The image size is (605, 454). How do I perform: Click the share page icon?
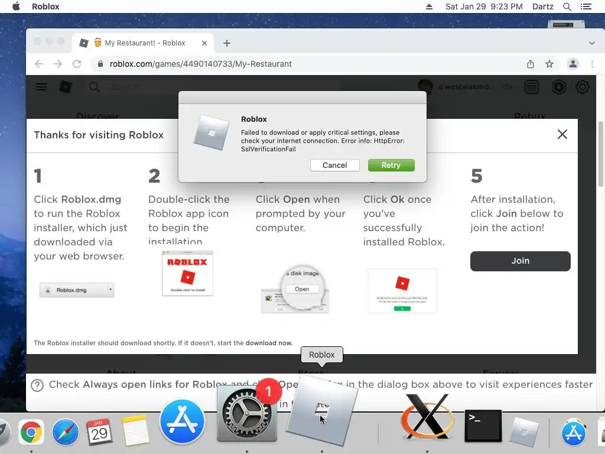531,64
